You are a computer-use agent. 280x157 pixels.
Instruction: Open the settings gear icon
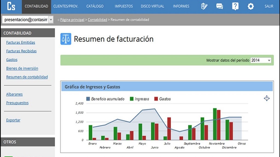pyautogui.click(x=250, y=6)
